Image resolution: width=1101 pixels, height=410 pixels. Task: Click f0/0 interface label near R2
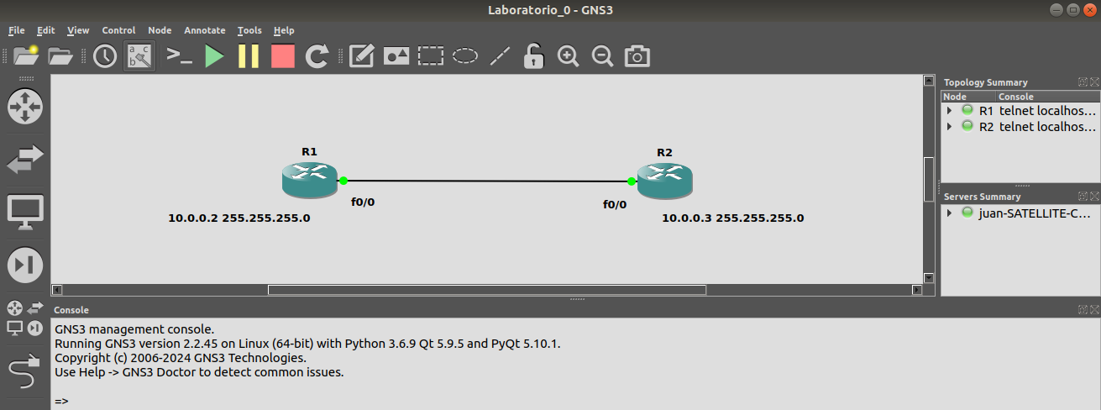615,204
